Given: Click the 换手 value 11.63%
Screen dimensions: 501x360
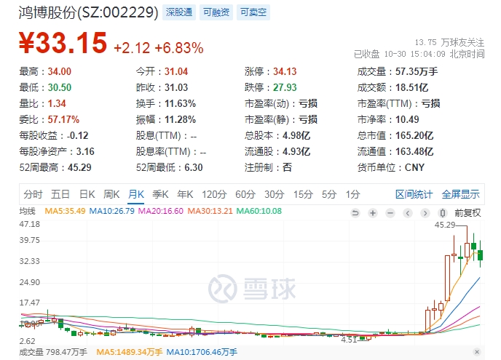Looking at the screenshot, I should (180, 103).
